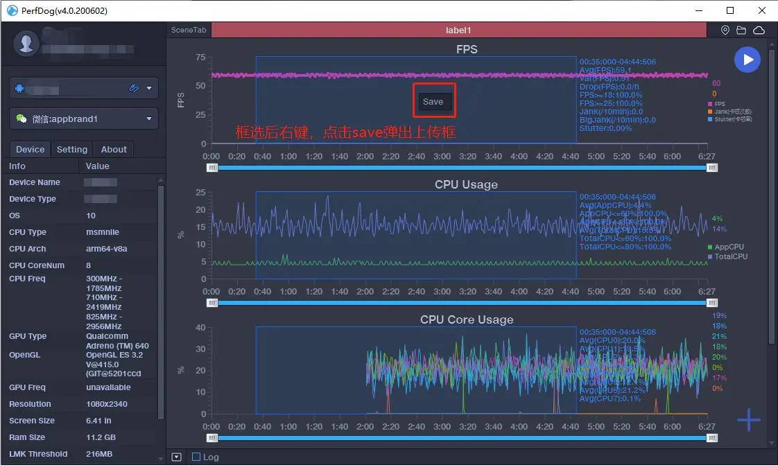Click the CPU Core Usage chart title
778x465 pixels.
467,319
